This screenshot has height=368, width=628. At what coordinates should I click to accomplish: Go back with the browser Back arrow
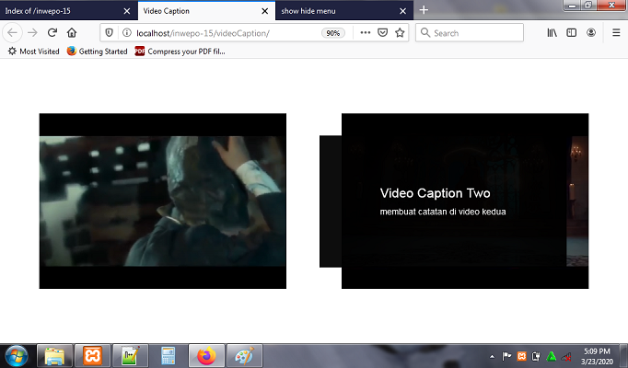[12, 33]
